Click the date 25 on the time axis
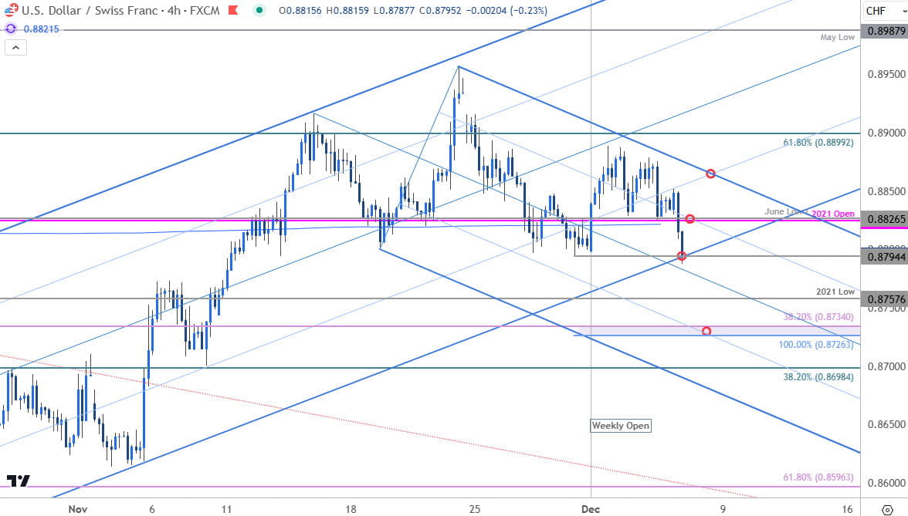Viewport: 908px width, 516px height. (x=474, y=509)
